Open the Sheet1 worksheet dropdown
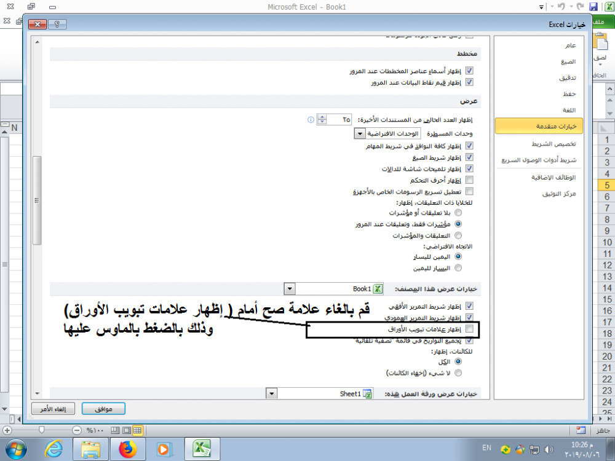The width and height of the screenshot is (615, 461). pyautogui.click(x=271, y=393)
